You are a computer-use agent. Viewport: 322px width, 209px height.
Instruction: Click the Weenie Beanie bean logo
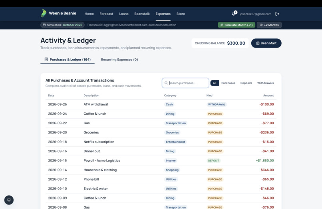click(x=44, y=13)
